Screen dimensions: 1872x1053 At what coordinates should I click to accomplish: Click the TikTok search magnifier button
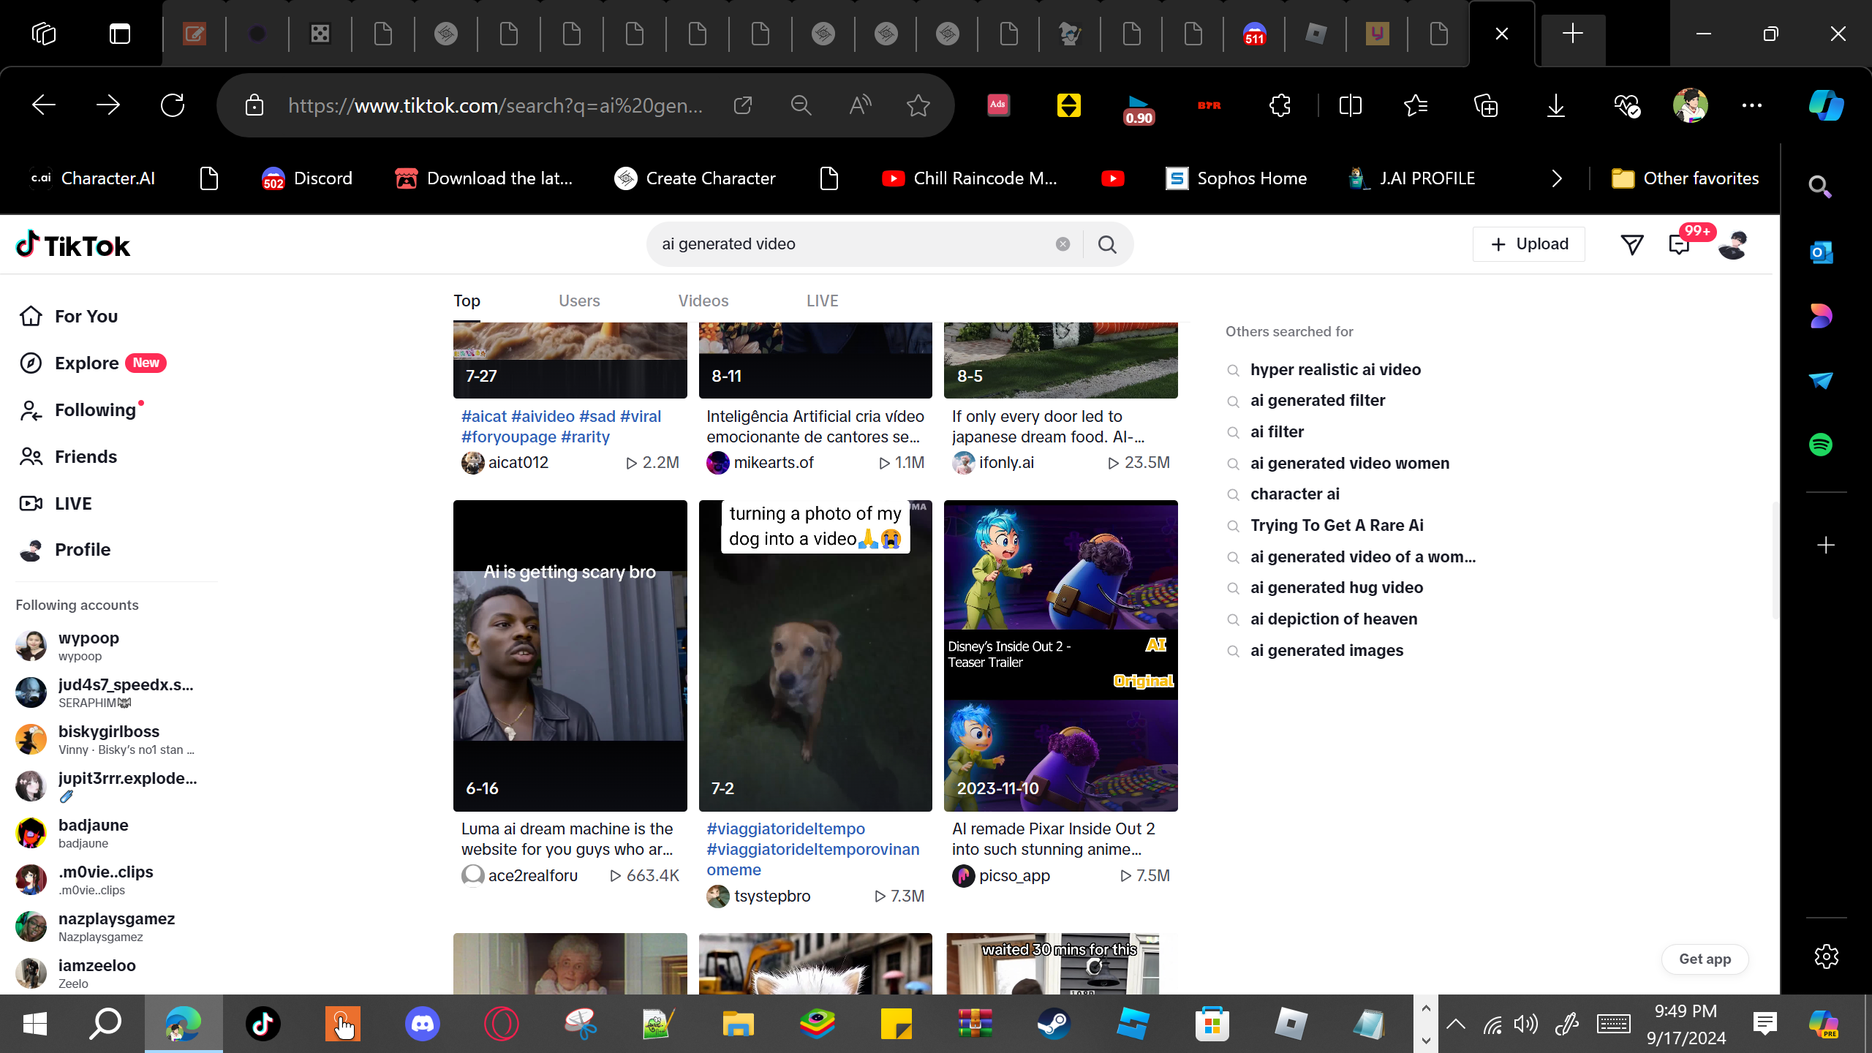click(x=1107, y=244)
